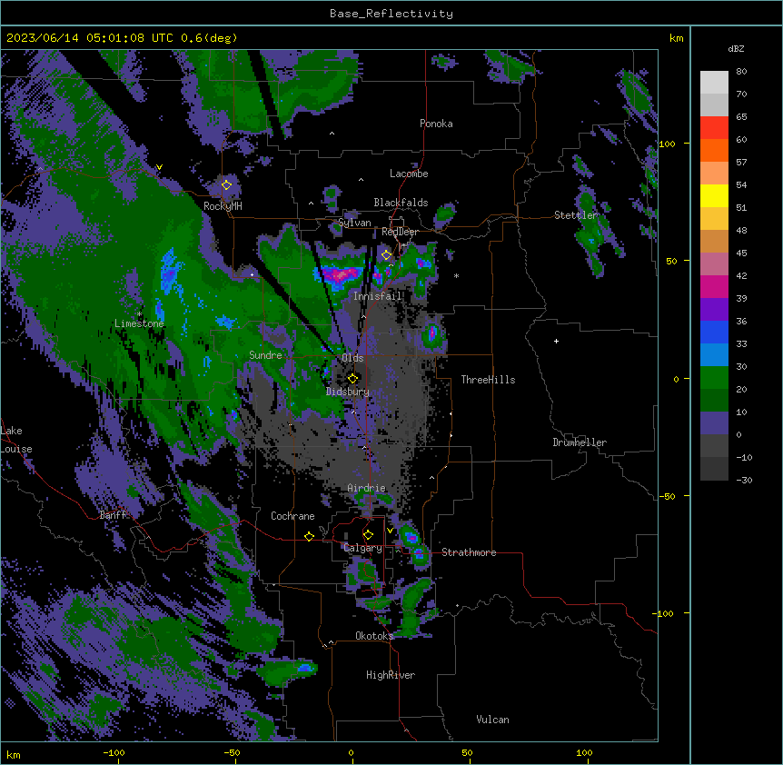Image resolution: width=783 pixels, height=765 pixels.
Task: Click the Blackfalds town label
Action: pos(401,203)
